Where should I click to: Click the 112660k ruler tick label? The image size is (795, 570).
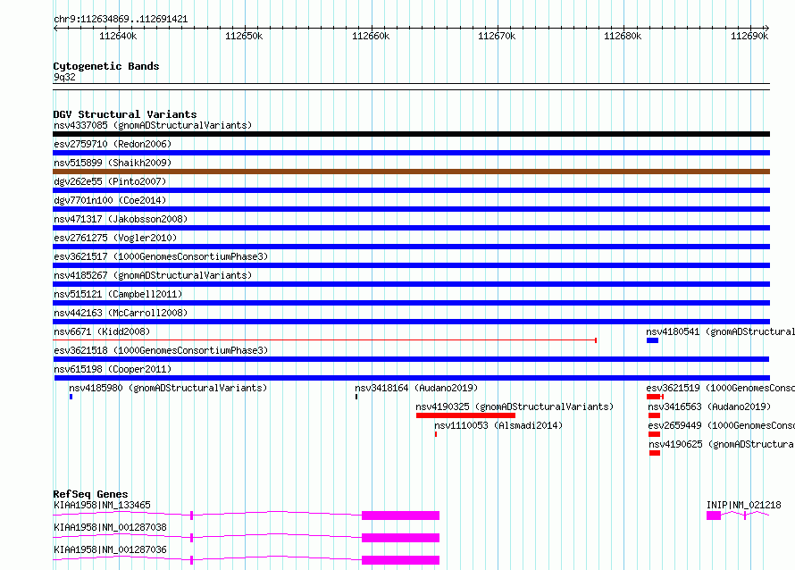click(x=371, y=36)
